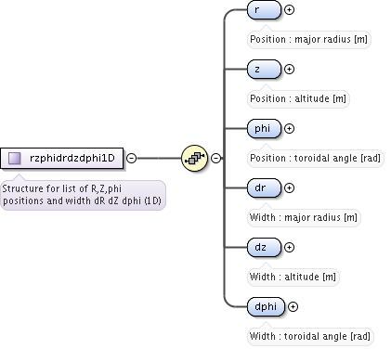391x349 pixels.
Task: Expand the z element plus icon
Action: 289,69
